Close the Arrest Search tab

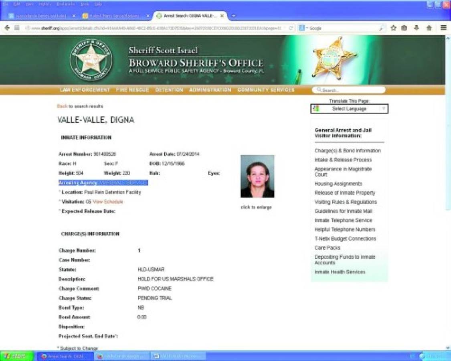point(222,16)
